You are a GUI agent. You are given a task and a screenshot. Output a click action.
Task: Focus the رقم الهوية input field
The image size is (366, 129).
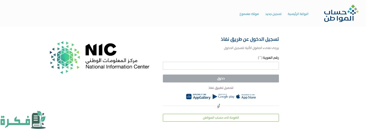(x=221, y=66)
